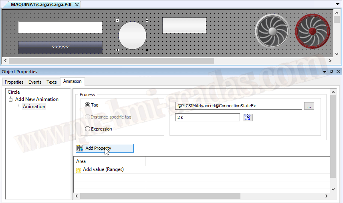Open tag browser with the ellipsis button
The image size is (343, 203).
(309, 106)
